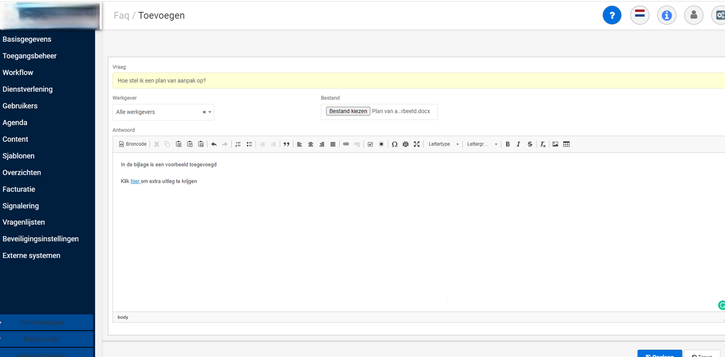Open the Vragenlijsten sidebar menu
The width and height of the screenshot is (725, 357).
tap(23, 222)
